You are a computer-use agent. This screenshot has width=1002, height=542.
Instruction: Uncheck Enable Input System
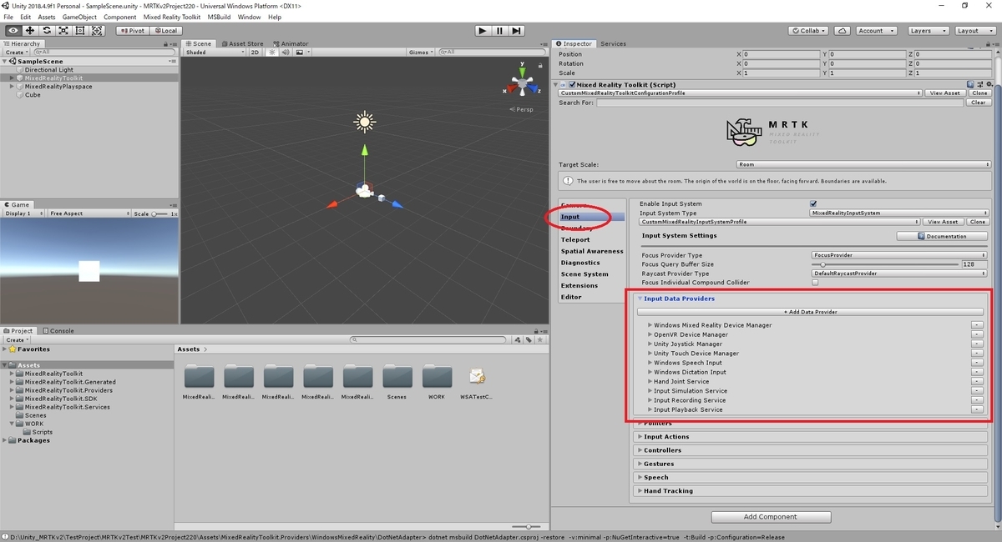[x=814, y=203]
